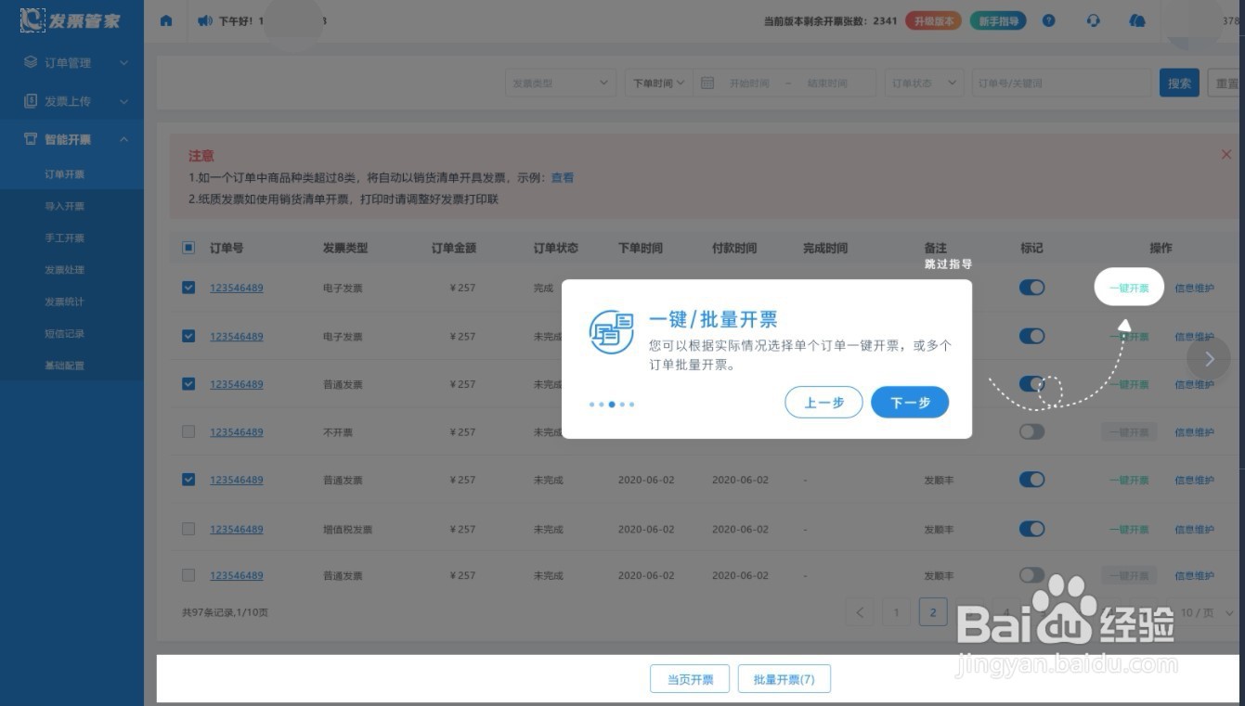Open the 订单状态 dropdown
Screen dimensions: 1245x706
pos(924,83)
